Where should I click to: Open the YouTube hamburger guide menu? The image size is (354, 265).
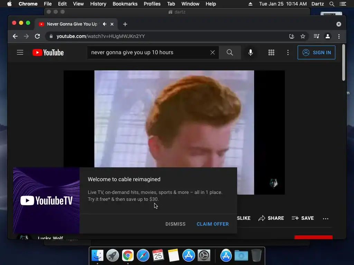click(20, 52)
